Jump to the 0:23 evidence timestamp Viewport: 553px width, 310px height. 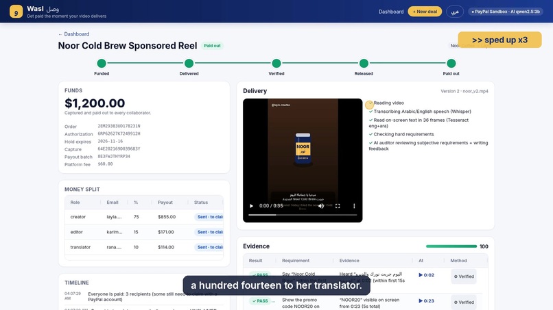[x=426, y=301]
